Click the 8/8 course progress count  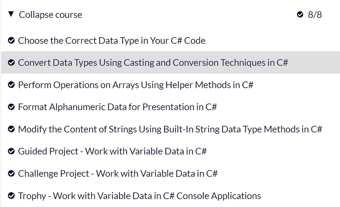[x=315, y=15]
